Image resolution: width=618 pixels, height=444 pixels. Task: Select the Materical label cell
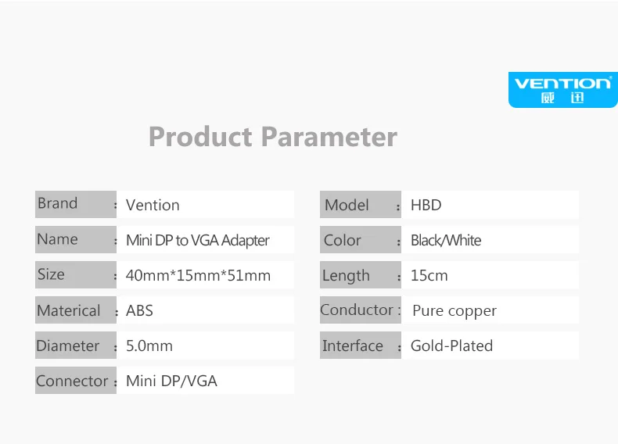coord(76,310)
